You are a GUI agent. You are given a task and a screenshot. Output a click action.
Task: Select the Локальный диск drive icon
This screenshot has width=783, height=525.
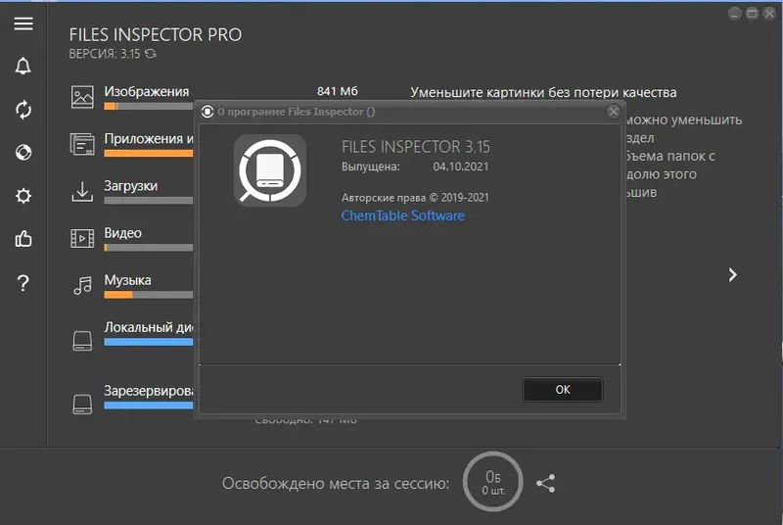click(82, 341)
